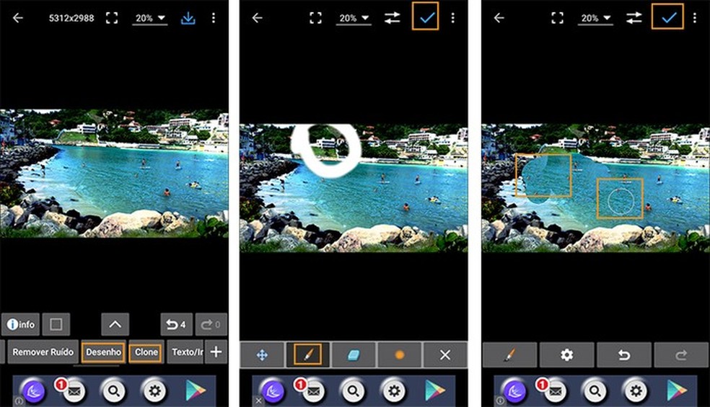Open zoom 20% dropdown in middle screen
710x407 pixels.
(354, 19)
